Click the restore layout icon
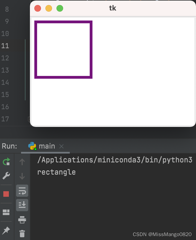 pos(6,212)
